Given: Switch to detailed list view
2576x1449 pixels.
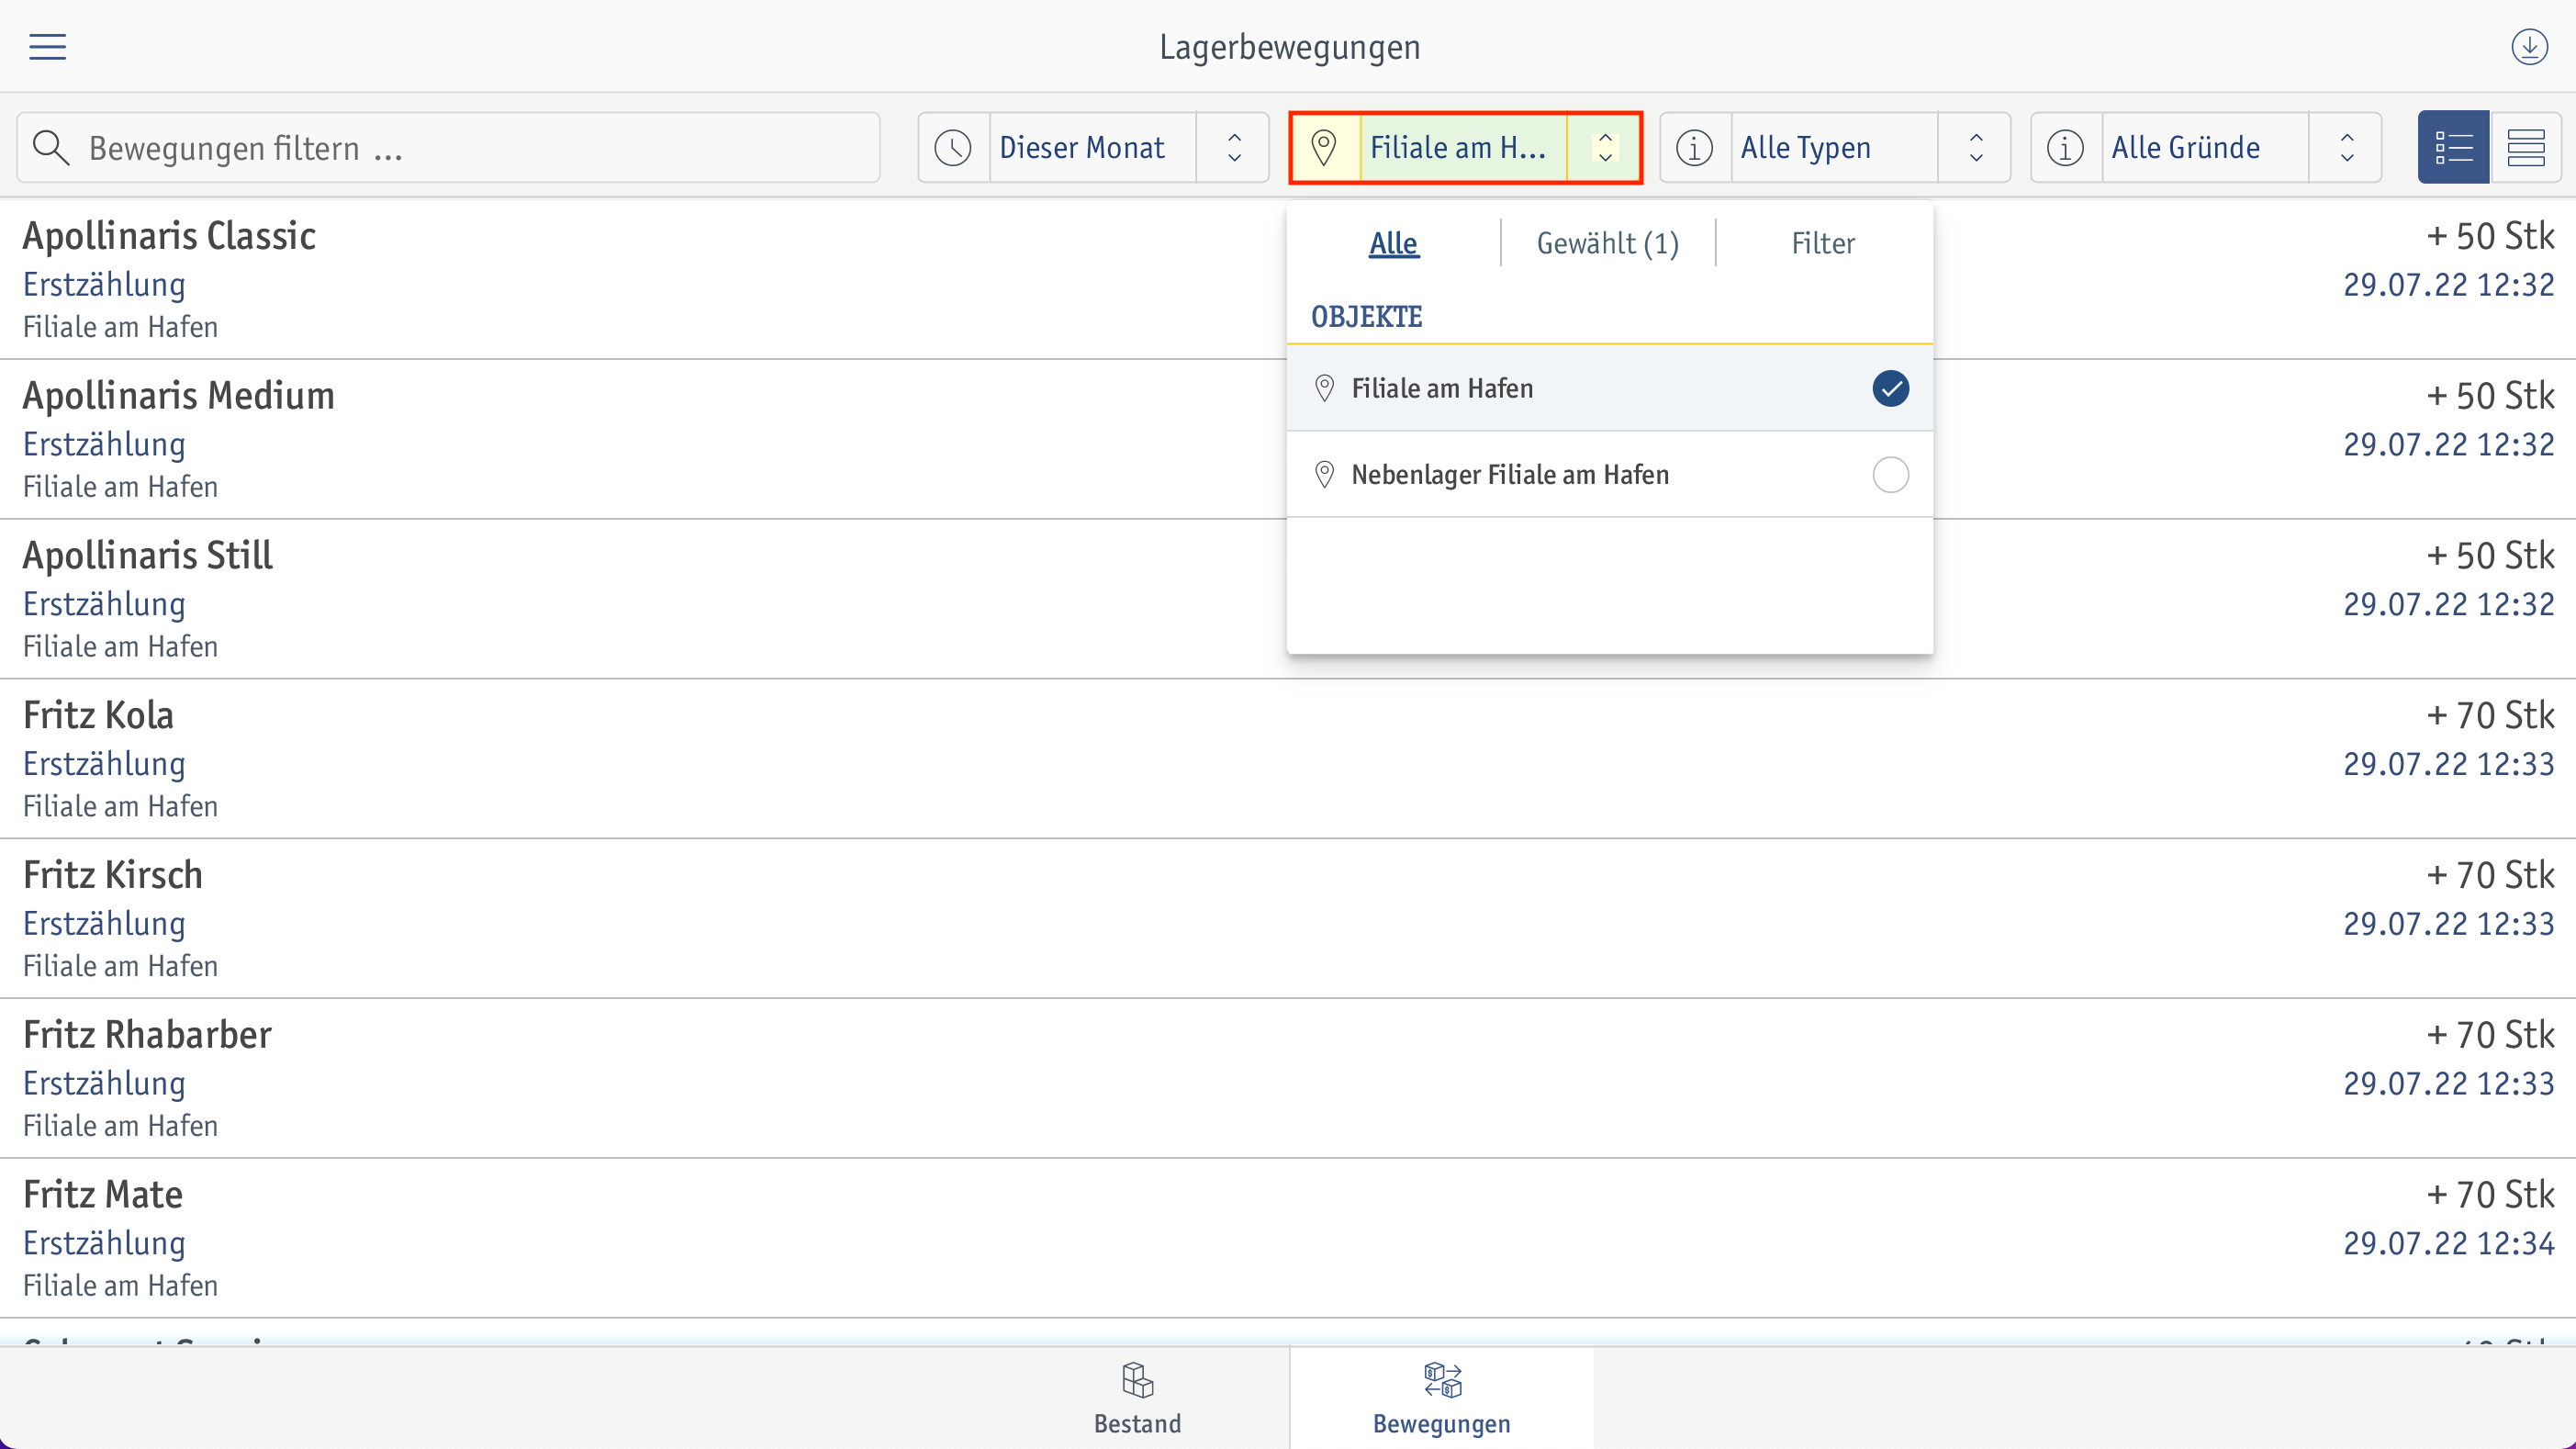Looking at the screenshot, I should point(2453,147).
